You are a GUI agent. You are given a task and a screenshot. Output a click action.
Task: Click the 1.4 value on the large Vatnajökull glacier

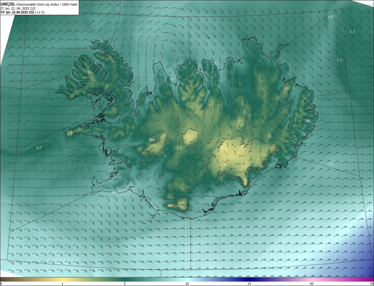click(224, 148)
